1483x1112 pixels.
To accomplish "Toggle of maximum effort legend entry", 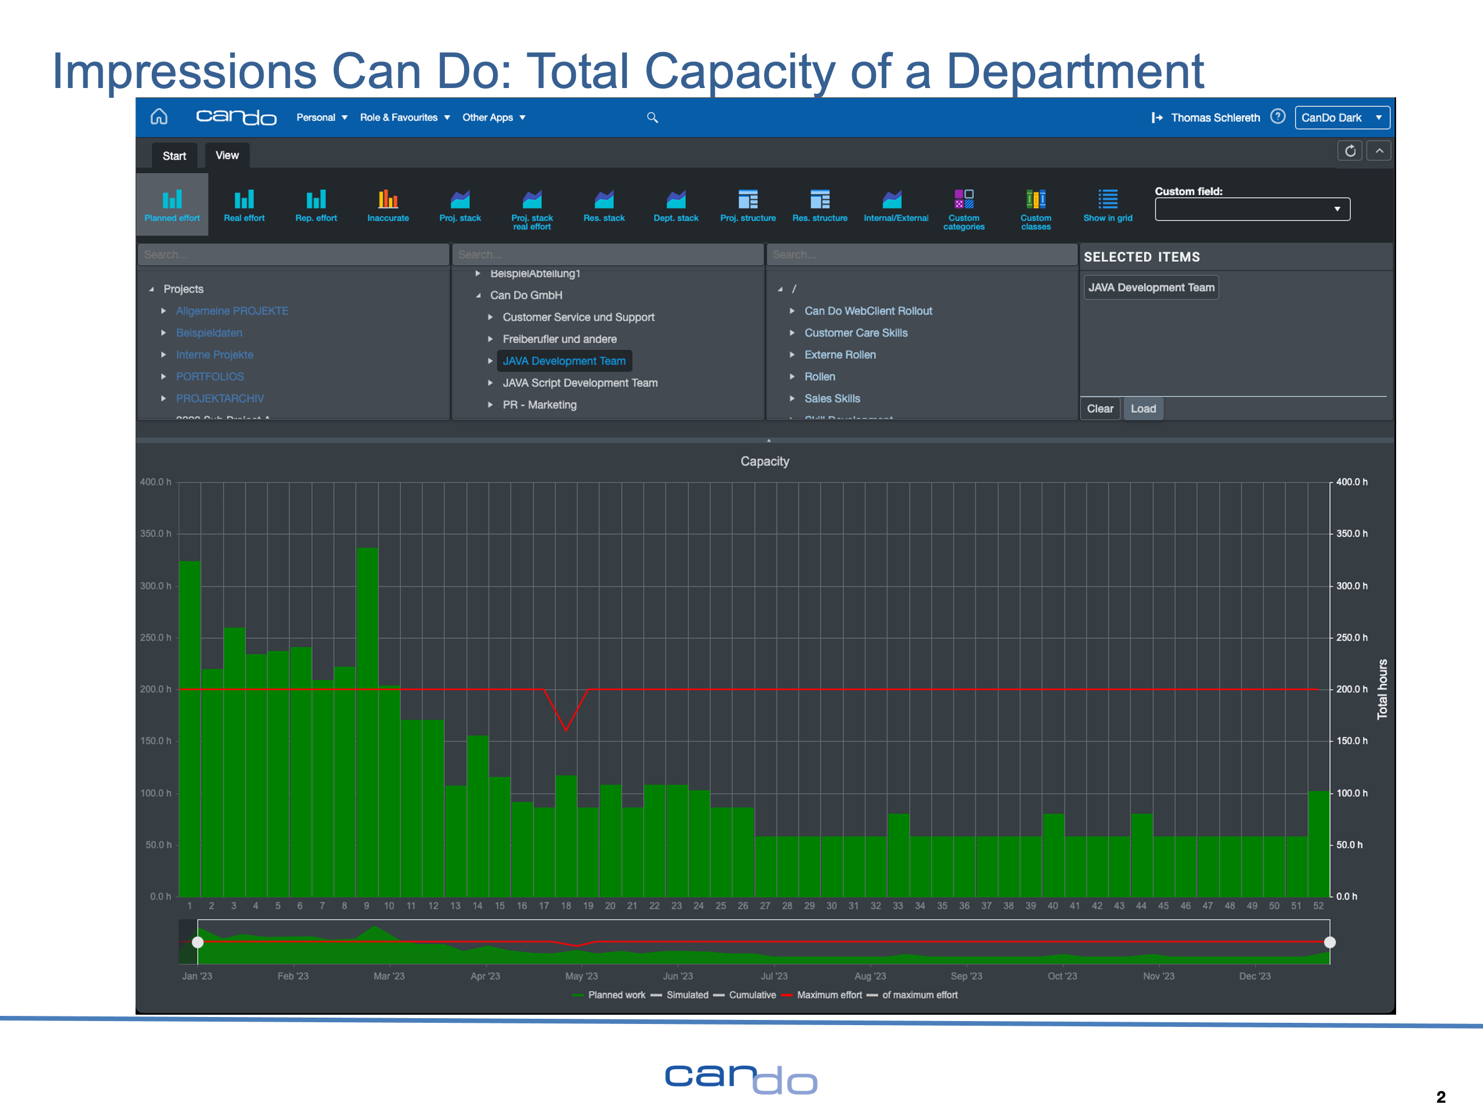I will pyautogui.click(x=912, y=996).
